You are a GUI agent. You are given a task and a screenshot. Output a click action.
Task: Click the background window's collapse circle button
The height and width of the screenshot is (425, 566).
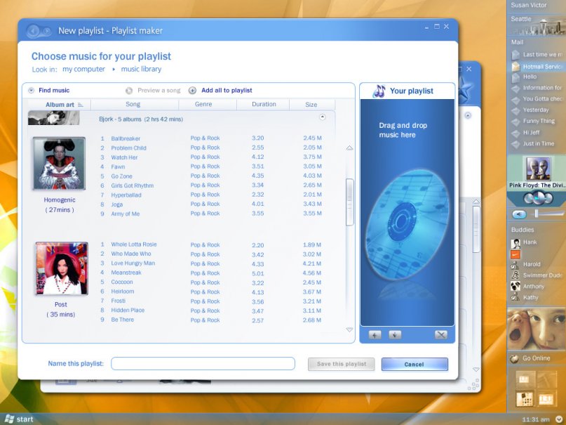(468, 115)
